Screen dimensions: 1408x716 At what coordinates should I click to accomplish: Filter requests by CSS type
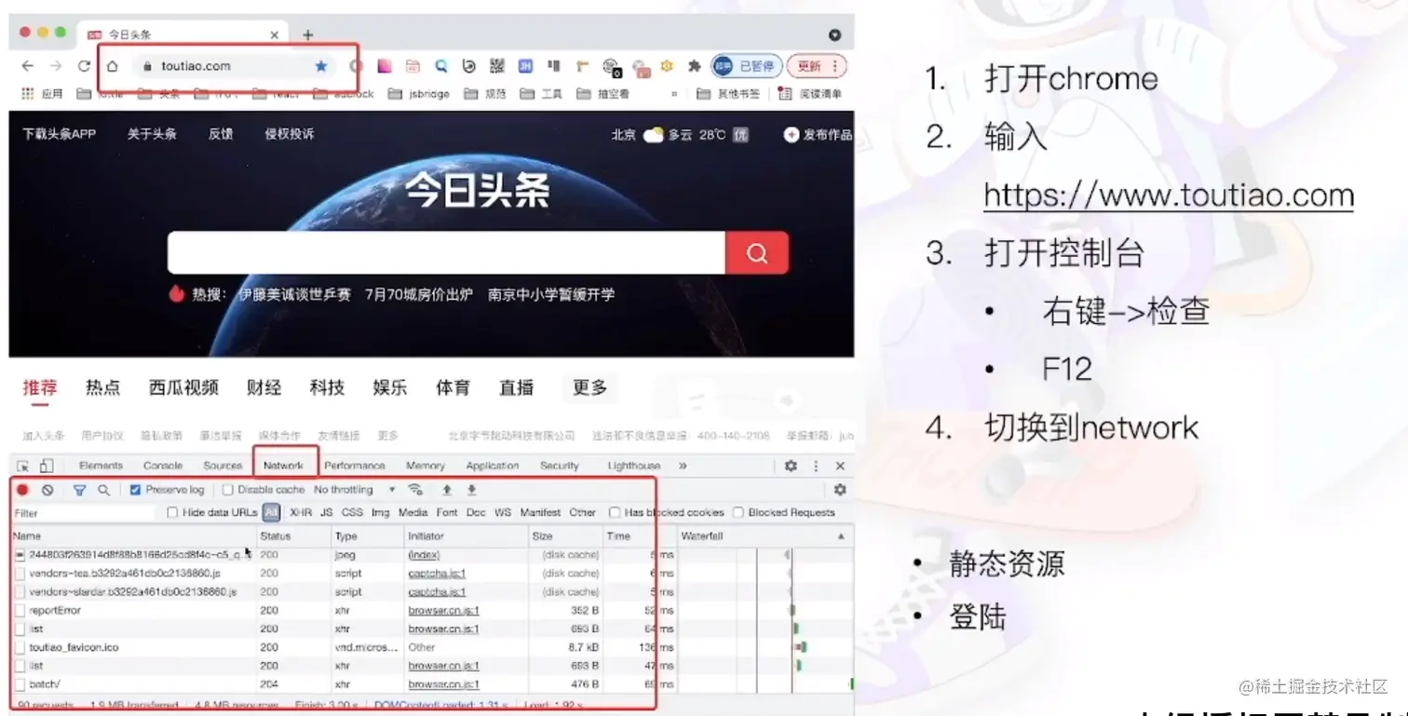tap(352, 512)
